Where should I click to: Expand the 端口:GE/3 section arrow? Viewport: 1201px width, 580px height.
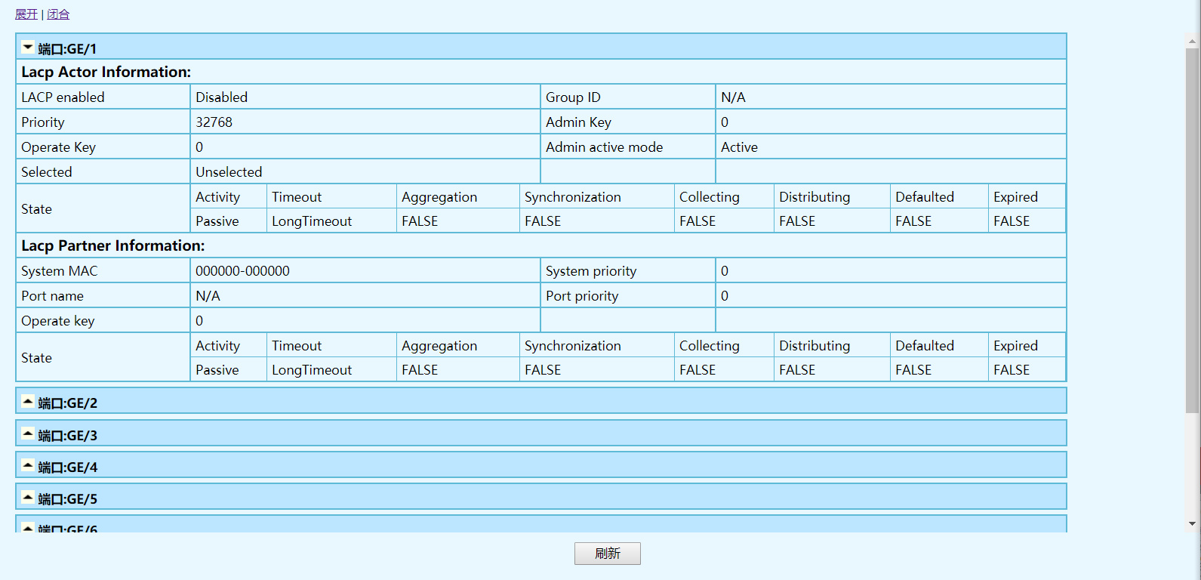(x=28, y=434)
